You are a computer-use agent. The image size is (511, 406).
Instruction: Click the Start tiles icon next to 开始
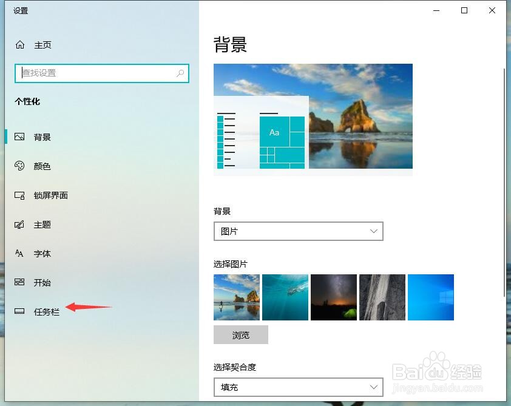19,282
